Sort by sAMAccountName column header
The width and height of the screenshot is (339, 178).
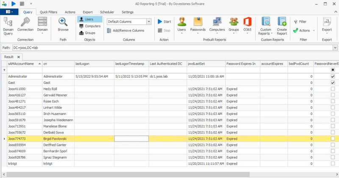point(25,64)
